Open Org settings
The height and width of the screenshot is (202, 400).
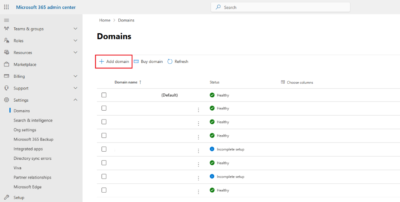pyautogui.click(x=25, y=130)
